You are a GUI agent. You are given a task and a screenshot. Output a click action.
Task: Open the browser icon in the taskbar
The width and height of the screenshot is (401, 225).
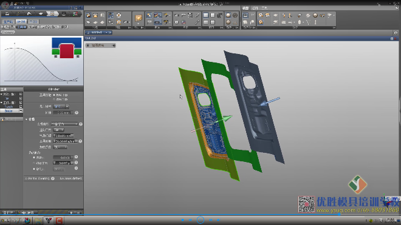click(x=27, y=220)
